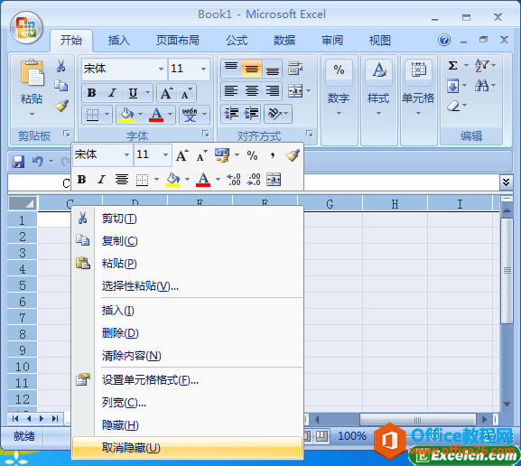
Task: Toggle Bottom Align in ribbon
Action: coord(272,68)
